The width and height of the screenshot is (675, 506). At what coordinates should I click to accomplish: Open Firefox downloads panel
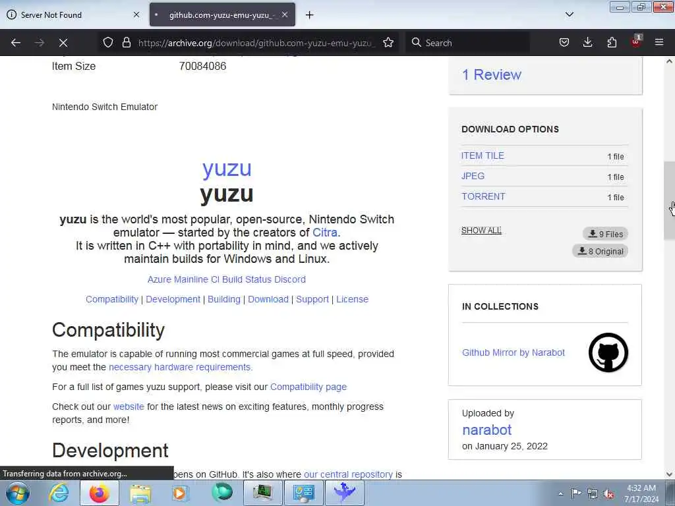587,42
